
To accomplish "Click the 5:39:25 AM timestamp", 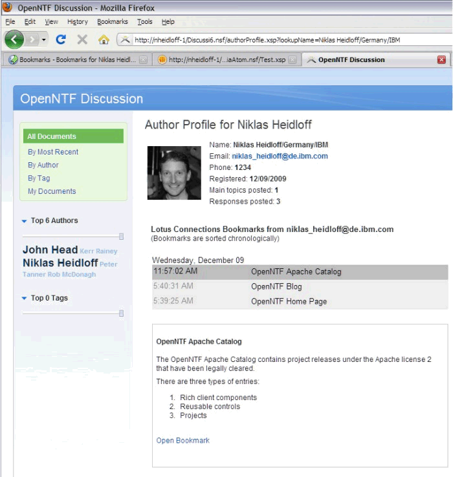I will [173, 301].
